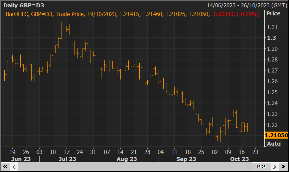Image resolution: width=289 pixels, height=172 pixels.
Task: Click the double-right arrow to jump to latest data
Action: [x=283, y=166]
